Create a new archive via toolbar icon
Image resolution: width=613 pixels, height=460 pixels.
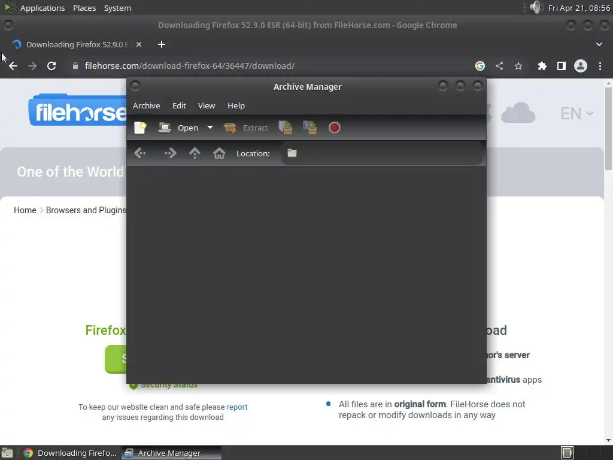pyautogui.click(x=140, y=128)
